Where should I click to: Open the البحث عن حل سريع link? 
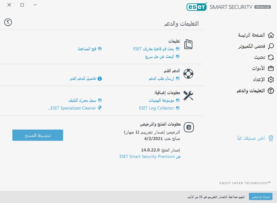point(162,56)
